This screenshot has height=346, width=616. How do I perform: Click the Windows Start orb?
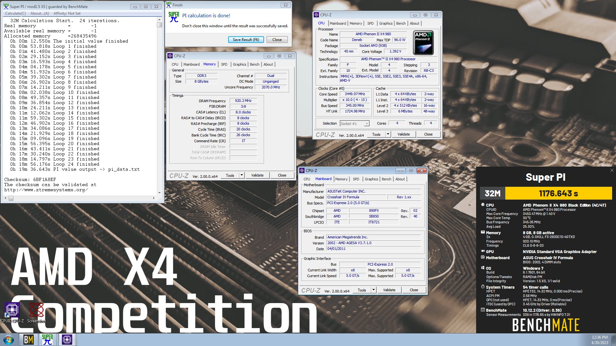pos(9,340)
